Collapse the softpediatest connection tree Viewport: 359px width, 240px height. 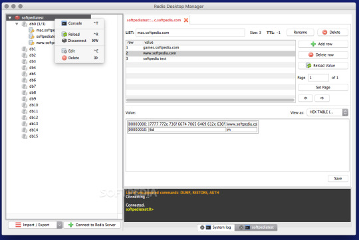[x=10, y=18]
